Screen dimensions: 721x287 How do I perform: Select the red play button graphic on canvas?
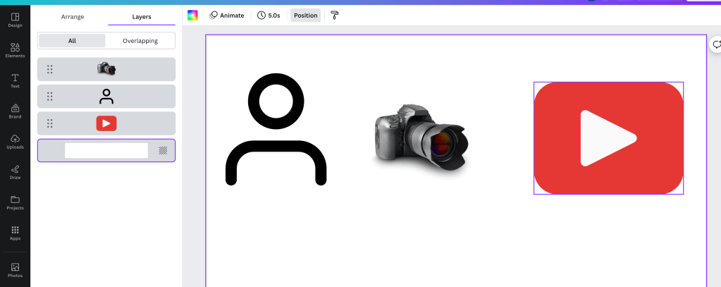[x=608, y=138]
